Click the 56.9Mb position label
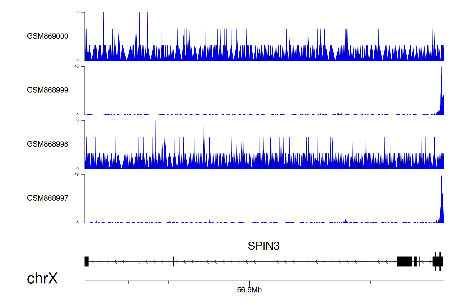The width and height of the screenshot is (468, 305). coord(249,290)
